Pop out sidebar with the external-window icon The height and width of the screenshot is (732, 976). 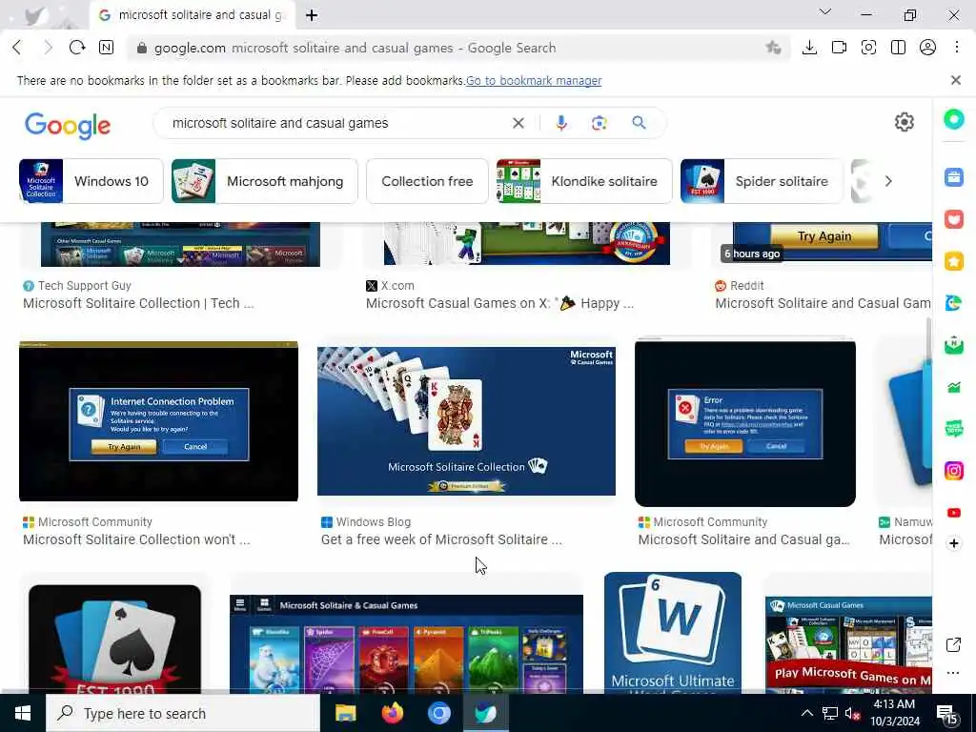pos(953,645)
